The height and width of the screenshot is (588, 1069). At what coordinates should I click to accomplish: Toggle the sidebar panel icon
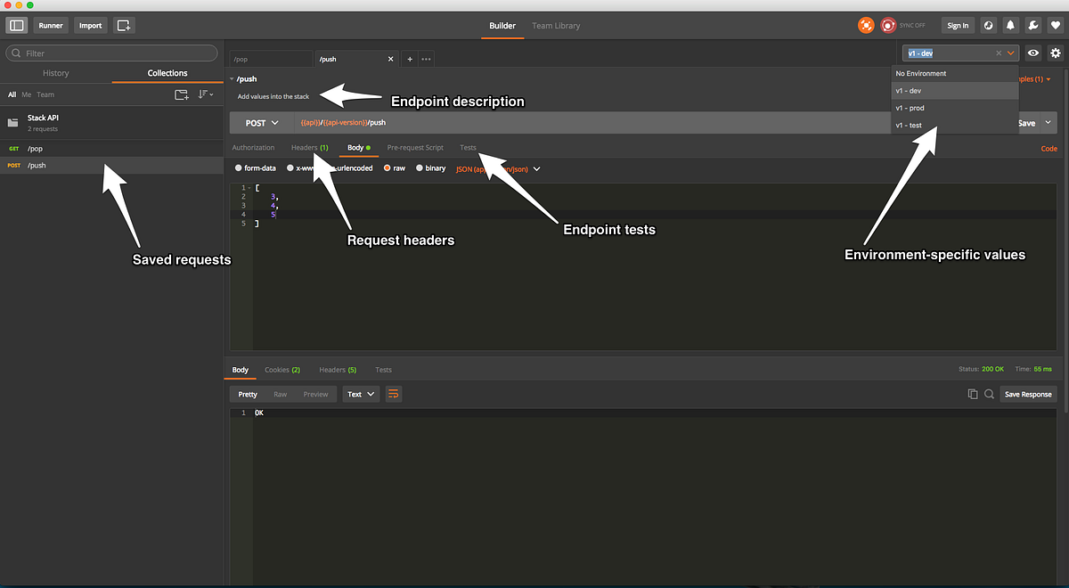16,25
